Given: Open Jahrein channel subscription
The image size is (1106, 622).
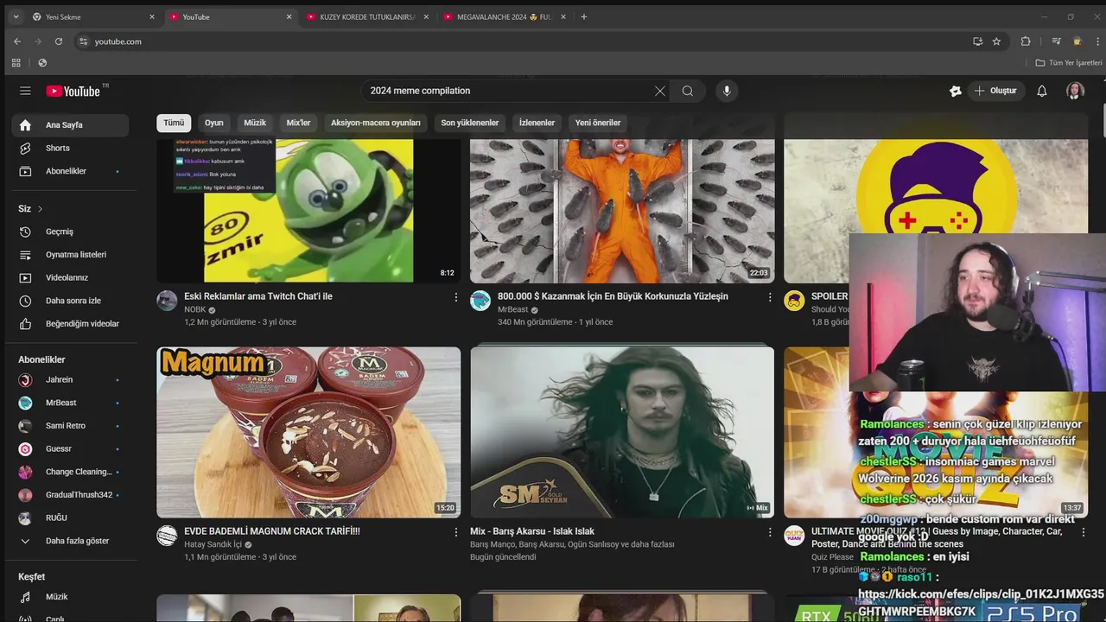Looking at the screenshot, I should [70, 380].
